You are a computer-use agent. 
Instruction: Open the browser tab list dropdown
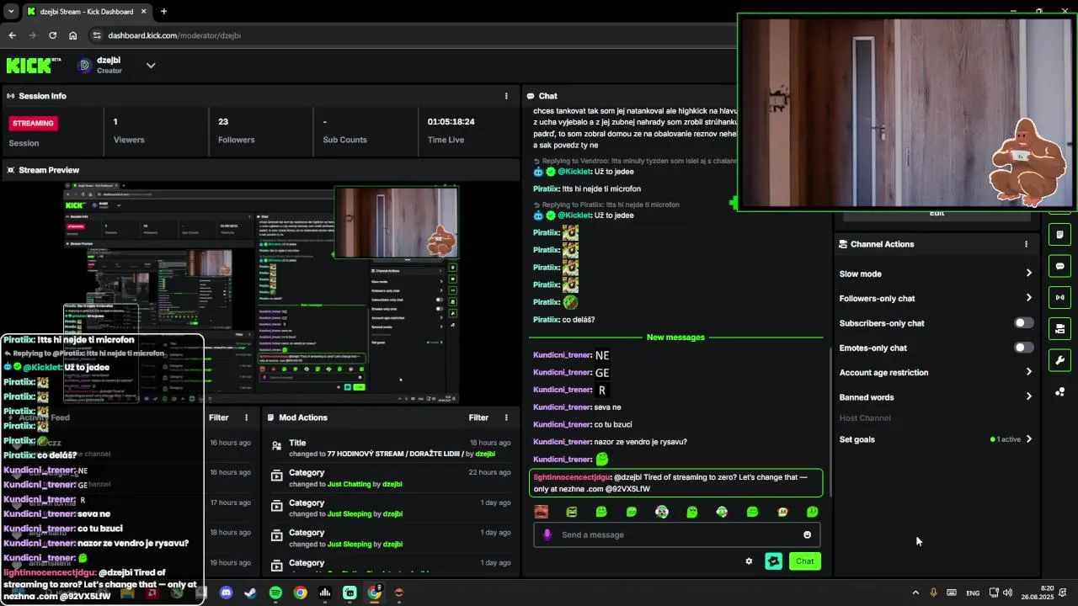pos(11,12)
